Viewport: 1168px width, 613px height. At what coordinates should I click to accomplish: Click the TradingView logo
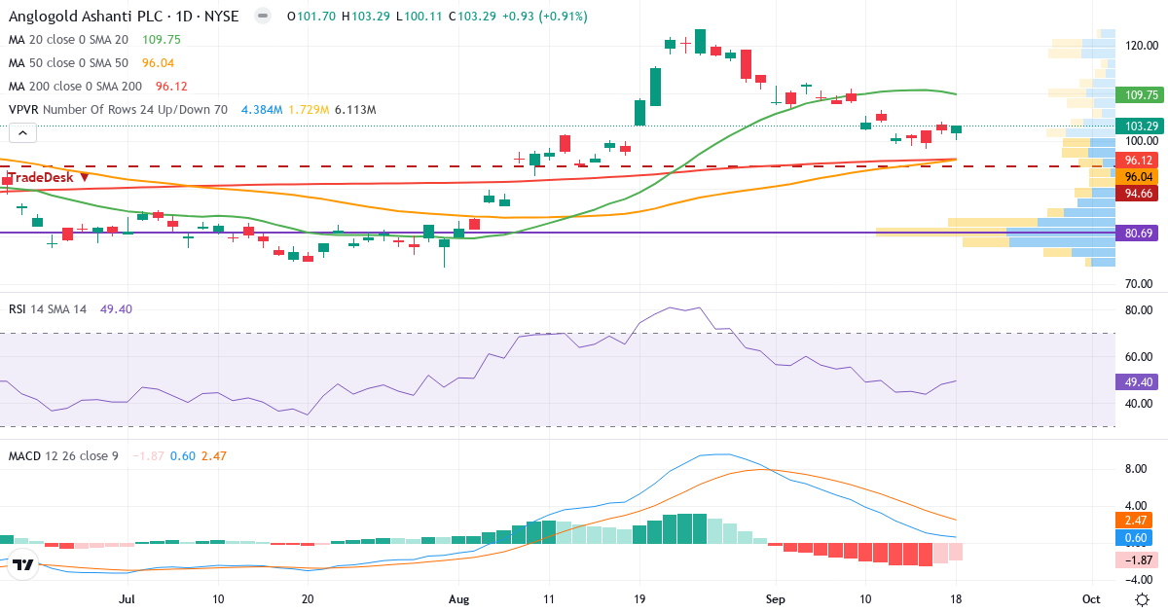[23, 564]
